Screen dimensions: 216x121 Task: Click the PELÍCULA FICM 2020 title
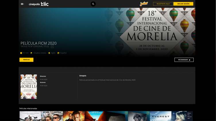coord(38,43)
